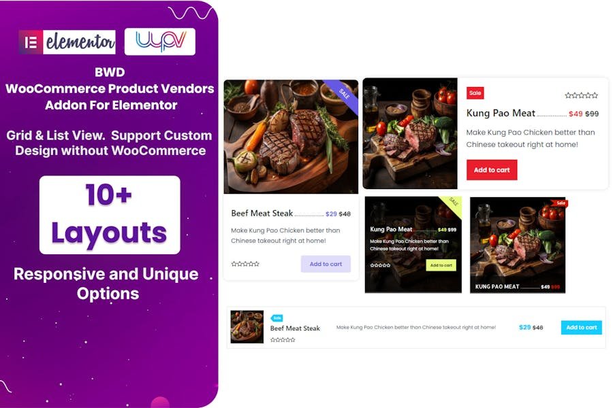Open the Kung Pao Meat title on the horizontal card

(501, 114)
